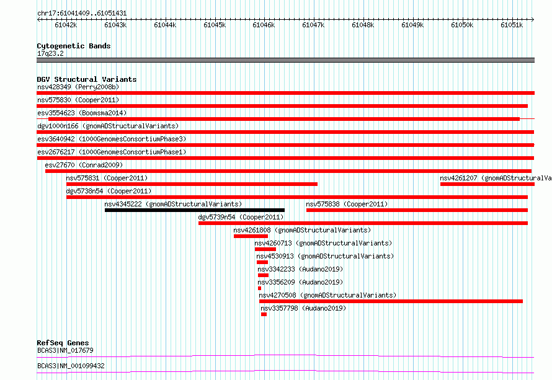Click the nsv428349 (Perry2008b) variant label
The image size is (552, 380).
click(78, 87)
